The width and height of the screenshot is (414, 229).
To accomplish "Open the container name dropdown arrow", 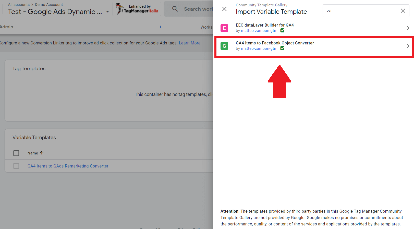I will [x=107, y=12].
